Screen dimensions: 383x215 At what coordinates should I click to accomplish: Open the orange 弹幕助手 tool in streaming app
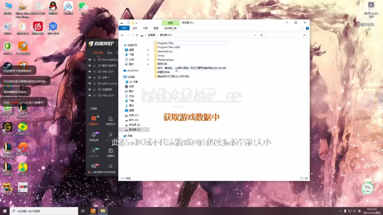coord(94,120)
